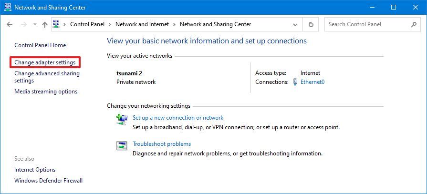Open Troubleshoot problems link
427x194 pixels.
point(162,144)
